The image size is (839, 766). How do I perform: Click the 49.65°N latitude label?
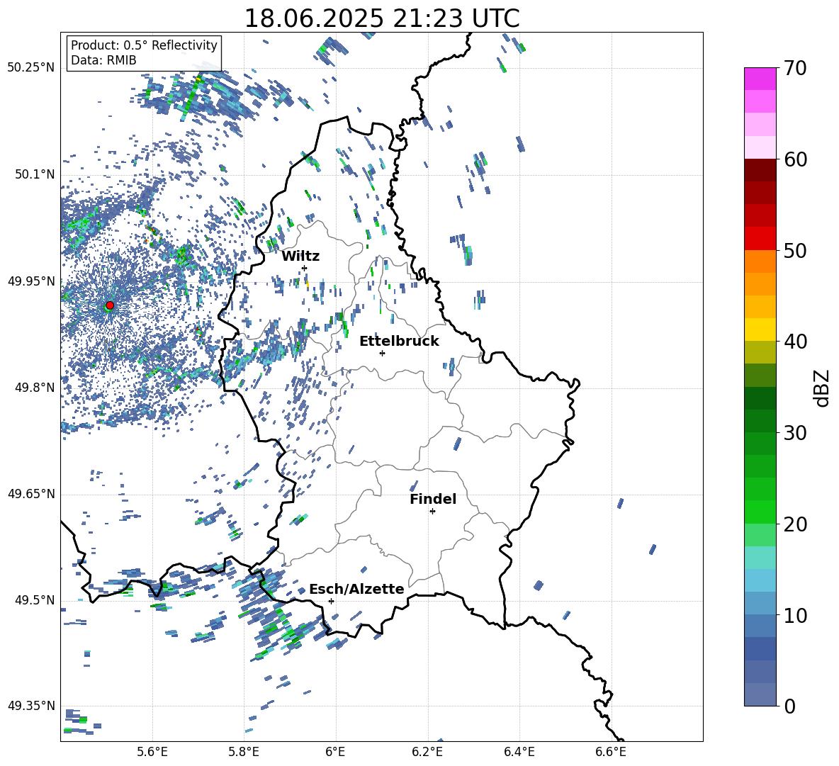(x=31, y=494)
